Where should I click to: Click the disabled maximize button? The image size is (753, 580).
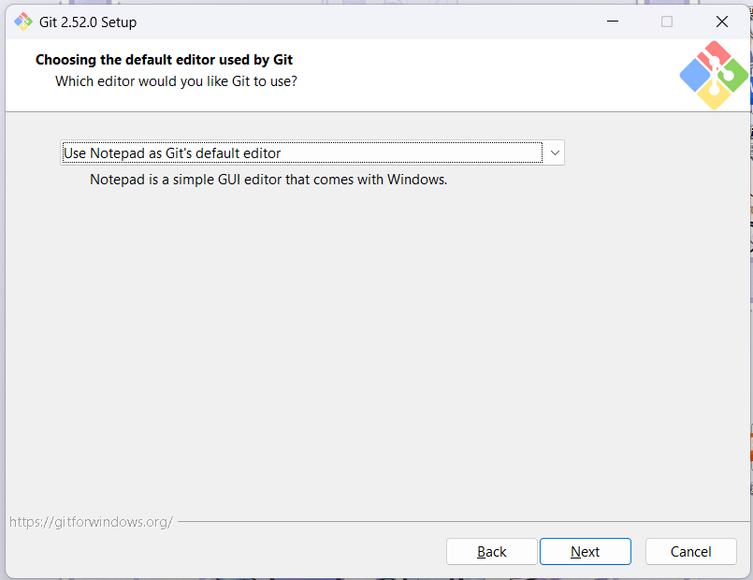(667, 22)
